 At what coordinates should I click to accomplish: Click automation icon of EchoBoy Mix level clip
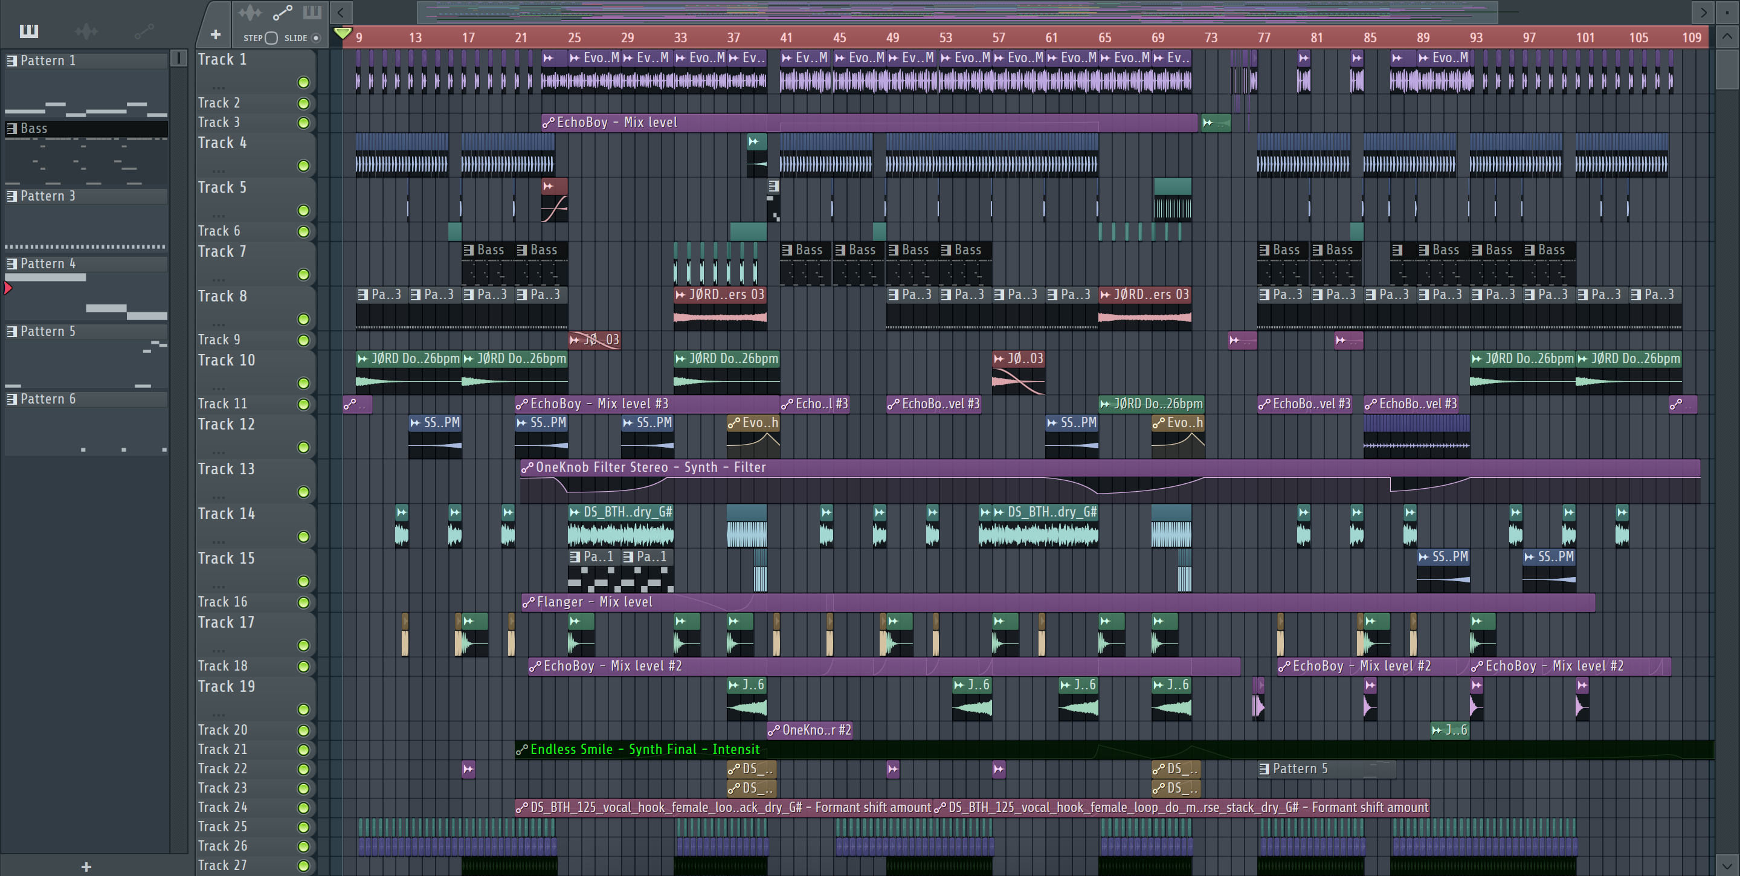coord(549,122)
